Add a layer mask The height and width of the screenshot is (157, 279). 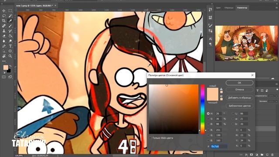252,155
